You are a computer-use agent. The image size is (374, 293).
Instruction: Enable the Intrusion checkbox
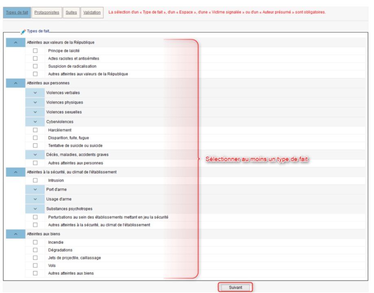click(35, 180)
